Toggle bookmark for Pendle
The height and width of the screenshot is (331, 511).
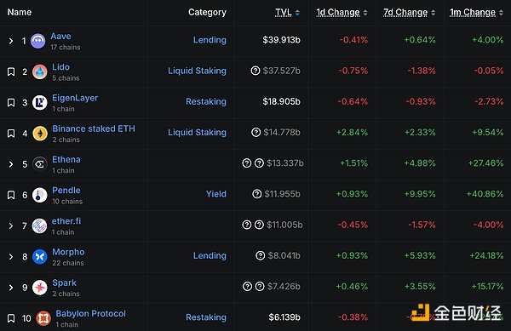[11, 195]
